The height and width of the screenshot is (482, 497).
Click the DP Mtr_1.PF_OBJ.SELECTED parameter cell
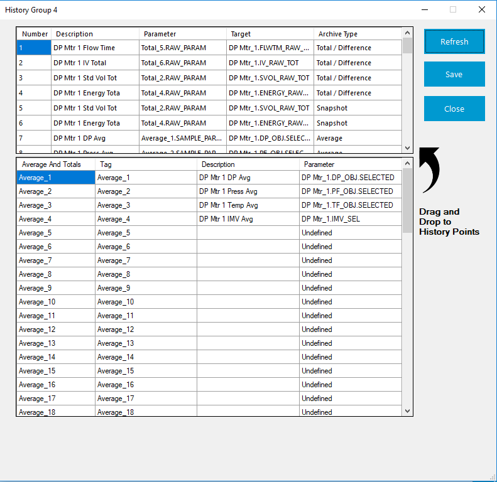351,191
